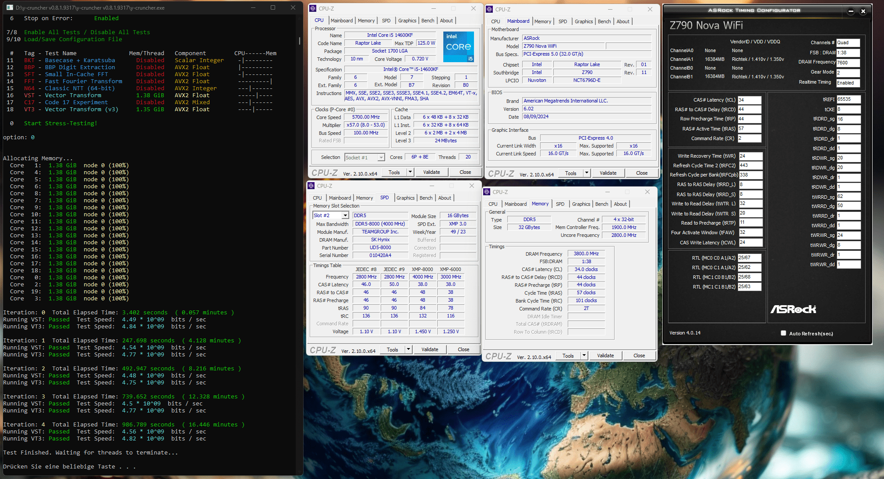Click the Four Activate Window (tFAW) field
Viewport: 884px width, 479px height.
click(x=750, y=232)
